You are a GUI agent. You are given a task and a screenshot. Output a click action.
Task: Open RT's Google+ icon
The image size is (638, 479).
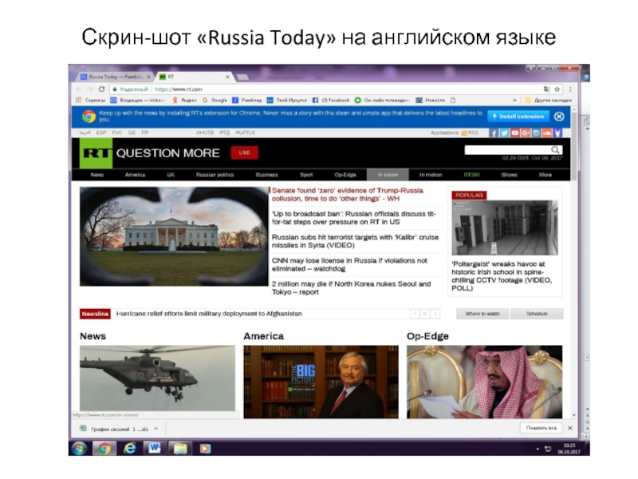(526, 133)
